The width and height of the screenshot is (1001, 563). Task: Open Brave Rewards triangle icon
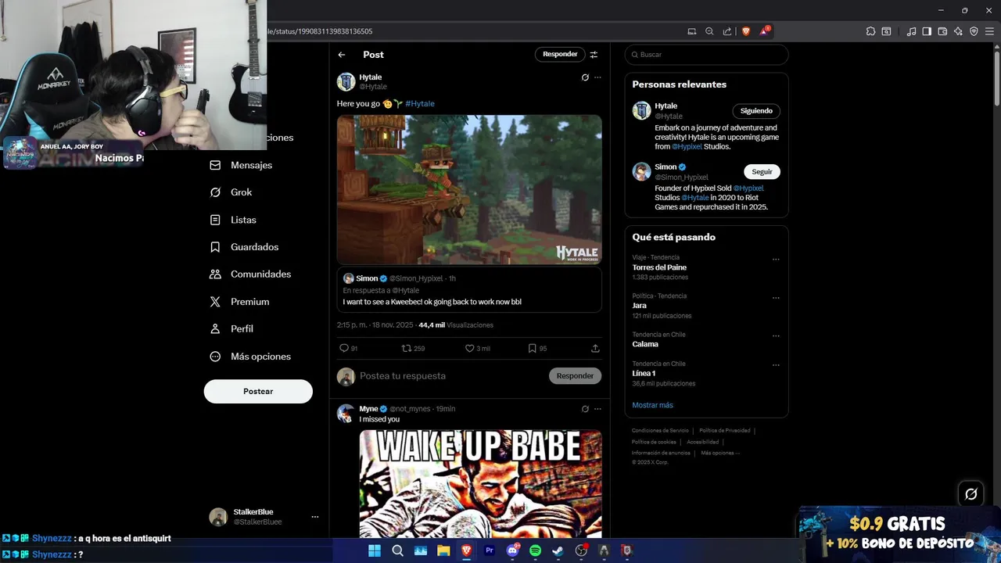coord(765,31)
